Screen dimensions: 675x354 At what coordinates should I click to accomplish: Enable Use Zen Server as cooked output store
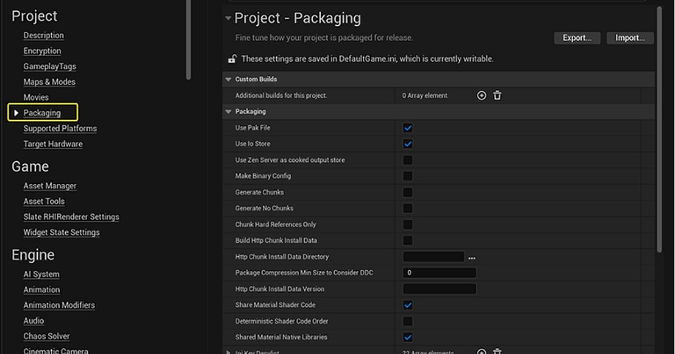point(408,160)
